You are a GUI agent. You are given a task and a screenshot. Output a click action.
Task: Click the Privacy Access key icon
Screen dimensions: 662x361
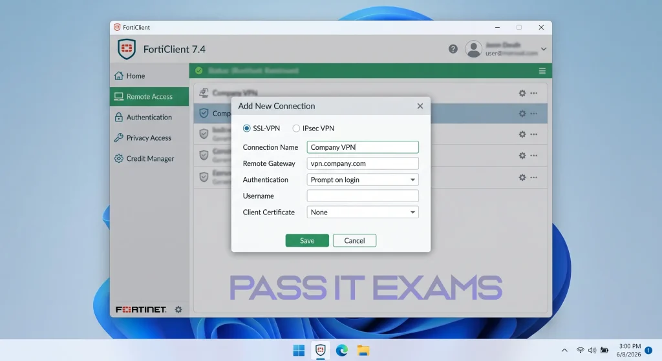pyautogui.click(x=119, y=138)
